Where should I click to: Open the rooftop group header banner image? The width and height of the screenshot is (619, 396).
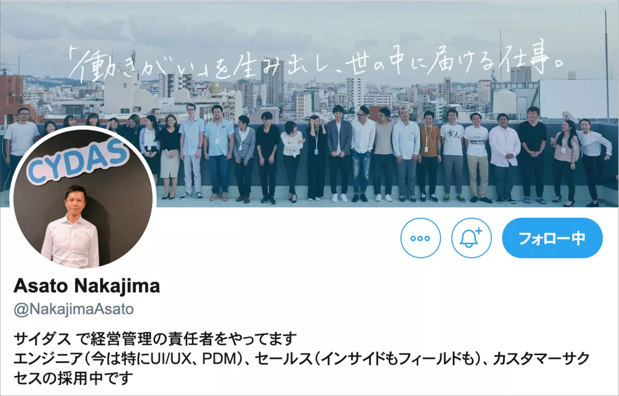tap(309, 104)
